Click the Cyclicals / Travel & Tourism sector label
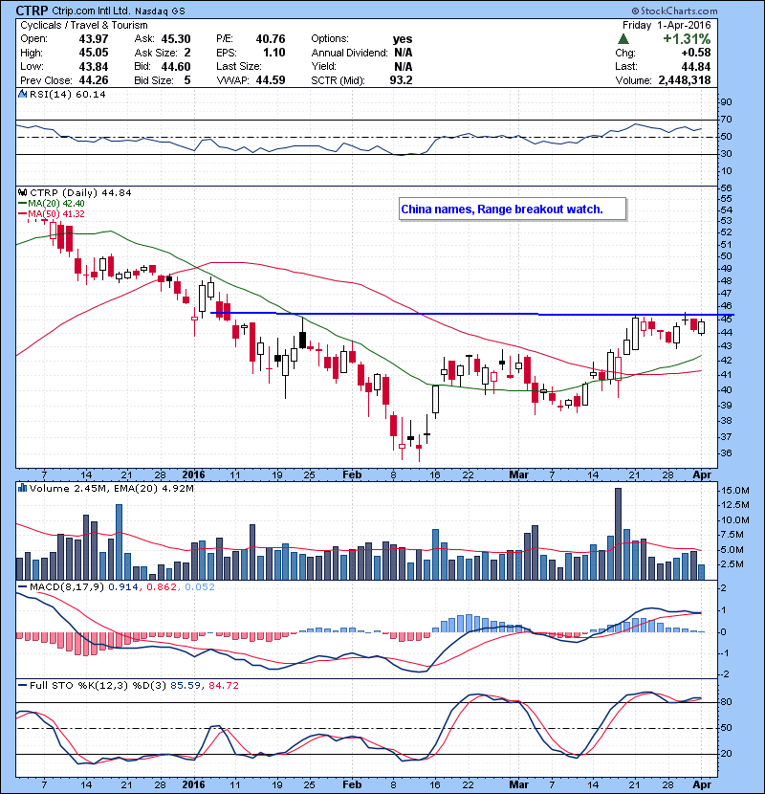 [84, 25]
